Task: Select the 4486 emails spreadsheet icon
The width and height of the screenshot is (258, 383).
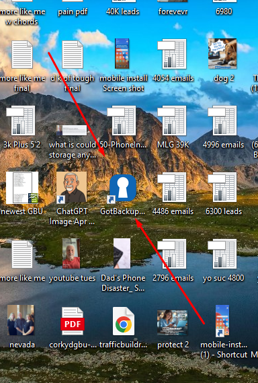Action: pos(173,187)
